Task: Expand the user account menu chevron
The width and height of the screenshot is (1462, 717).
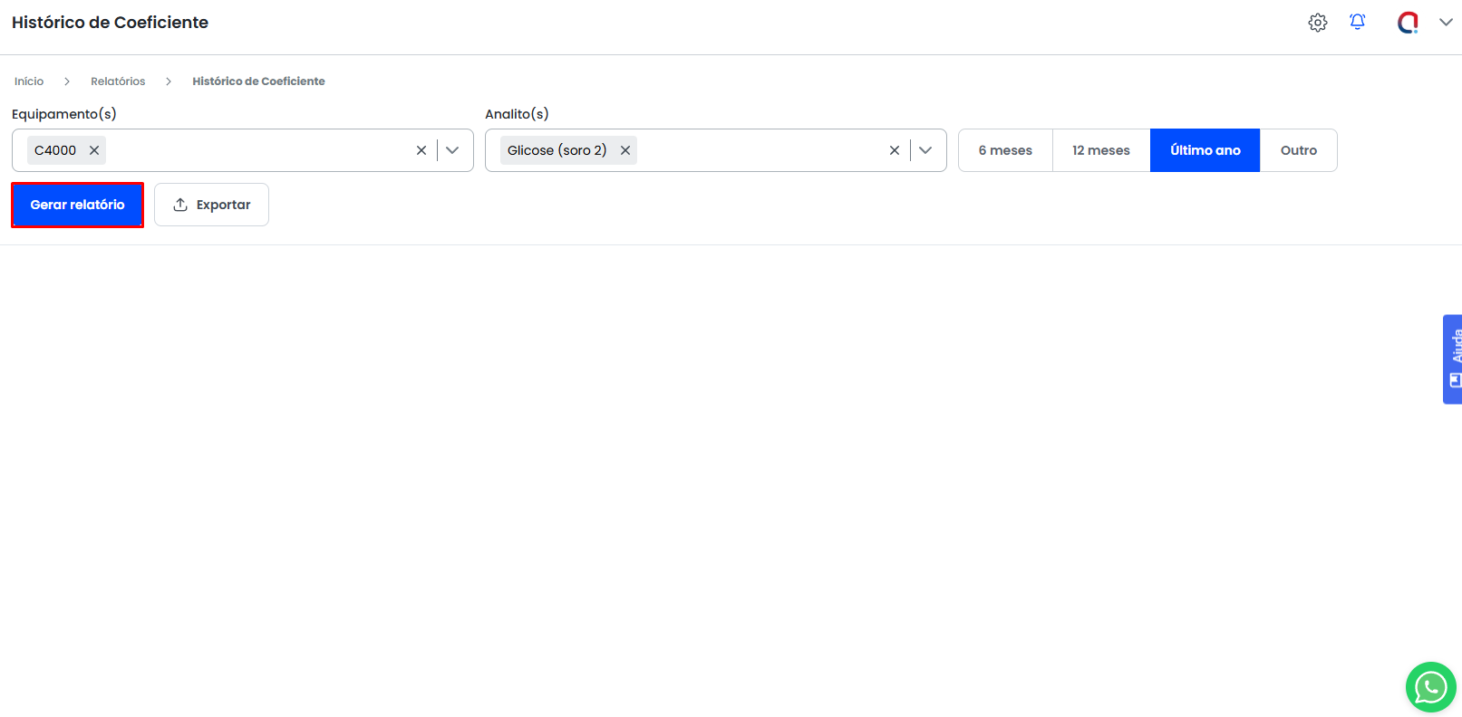Action: point(1446,23)
